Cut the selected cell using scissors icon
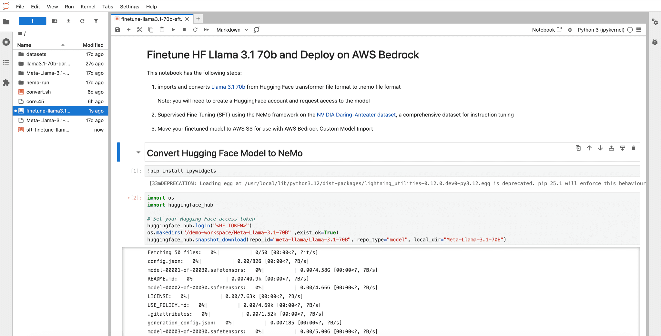661x336 pixels. coord(139,30)
